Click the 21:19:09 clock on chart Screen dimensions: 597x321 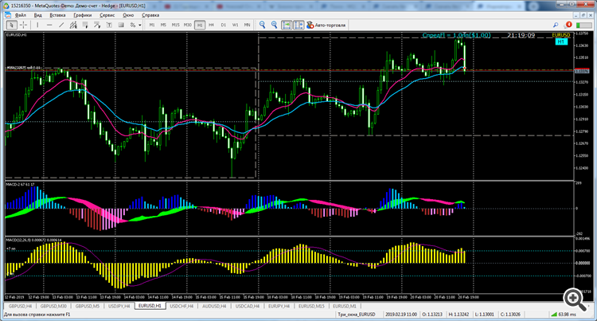tap(521, 35)
